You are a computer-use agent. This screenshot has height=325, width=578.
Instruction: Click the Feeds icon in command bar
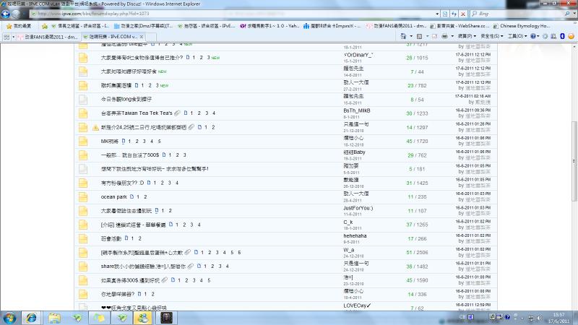(x=419, y=36)
